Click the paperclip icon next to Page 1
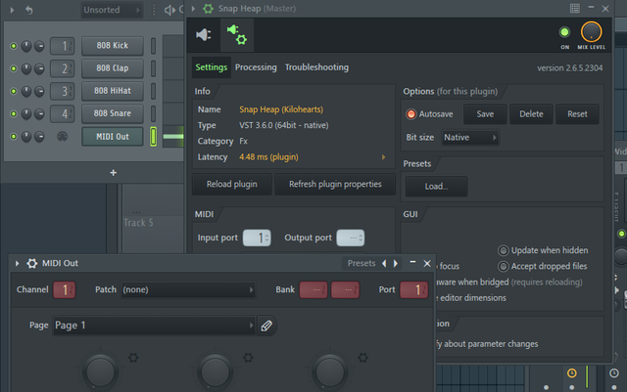Image resolution: width=627 pixels, height=392 pixels. (266, 326)
